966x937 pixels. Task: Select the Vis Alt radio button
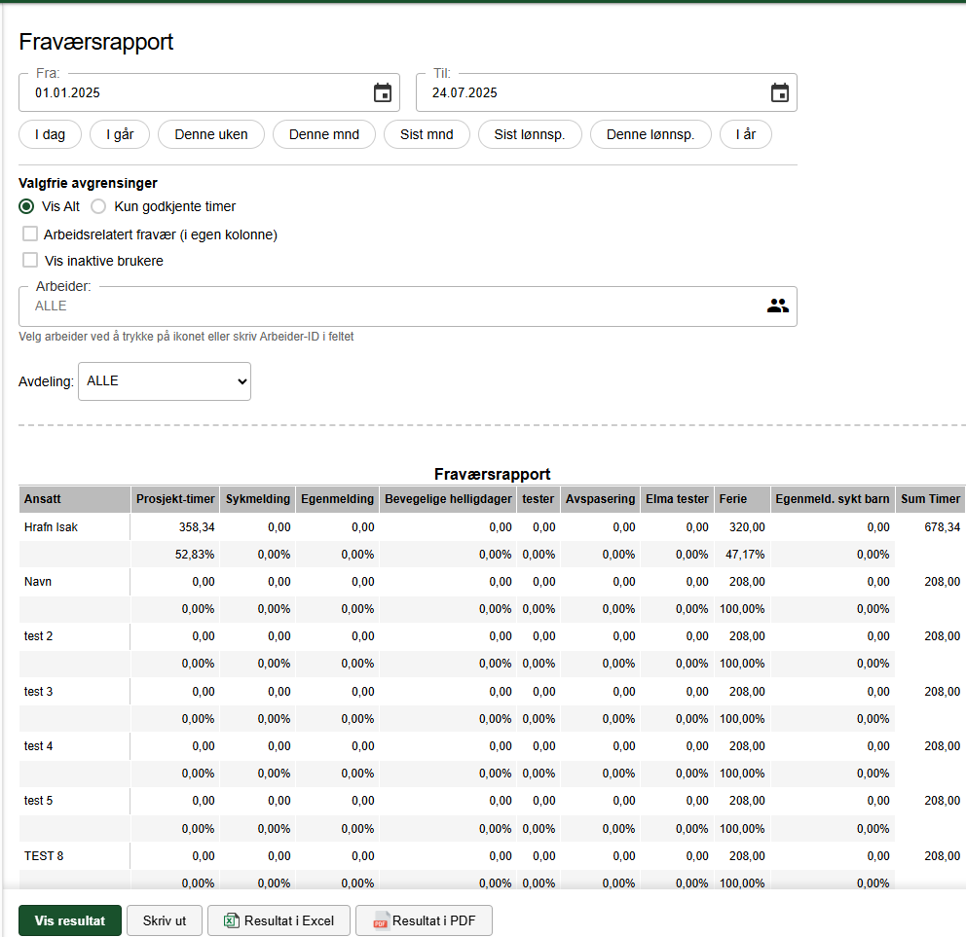26,206
